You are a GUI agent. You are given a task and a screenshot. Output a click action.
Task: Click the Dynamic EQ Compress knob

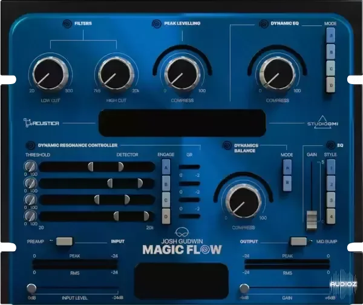point(277,74)
